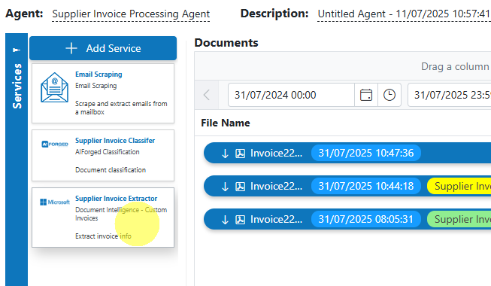491x286 pixels.
Task: Open the calendar picker for start date
Action: (366, 95)
